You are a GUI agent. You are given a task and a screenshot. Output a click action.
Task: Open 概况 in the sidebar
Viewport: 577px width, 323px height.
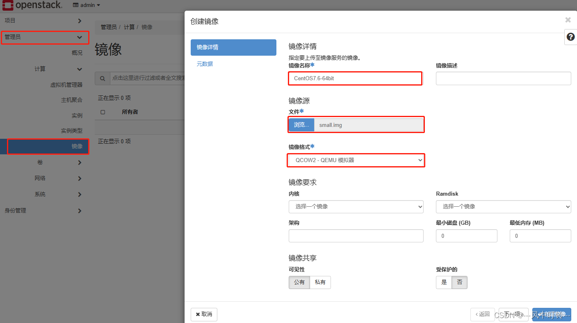77,53
